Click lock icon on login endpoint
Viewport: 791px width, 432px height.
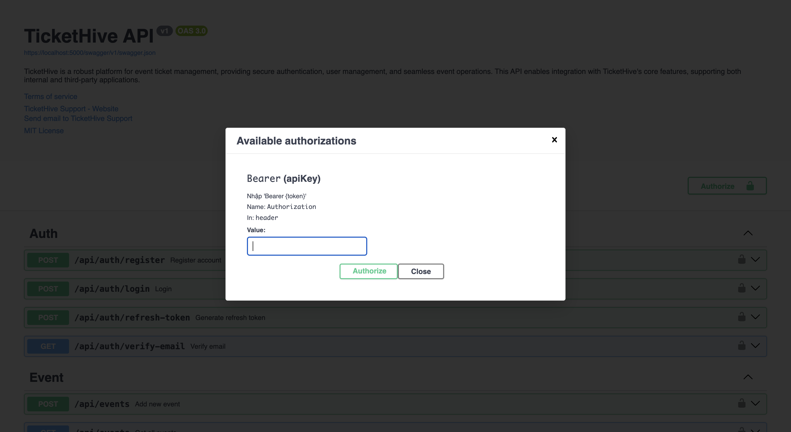[x=742, y=288]
